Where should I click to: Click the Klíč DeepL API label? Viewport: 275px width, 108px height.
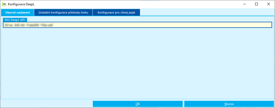tap(15, 20)
